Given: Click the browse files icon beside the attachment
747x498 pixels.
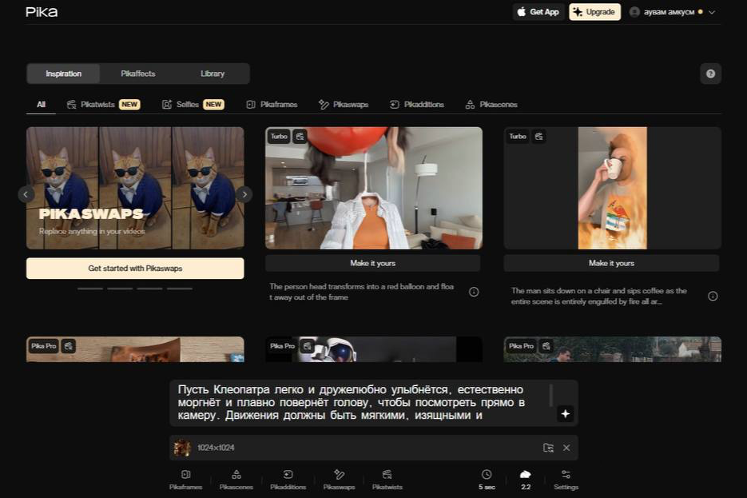Looking at the screenshot, I should (547, 448).
